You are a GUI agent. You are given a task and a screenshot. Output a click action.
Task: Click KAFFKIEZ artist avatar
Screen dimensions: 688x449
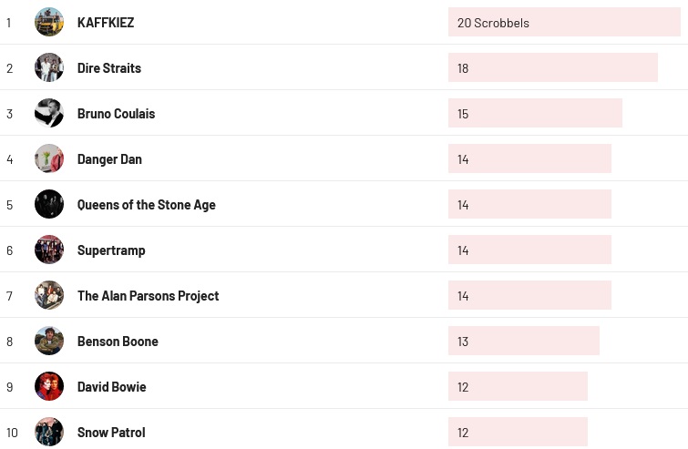click(49, 22)
